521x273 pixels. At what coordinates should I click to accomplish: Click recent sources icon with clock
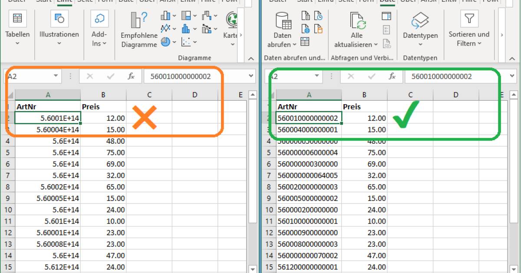point(318,16)
